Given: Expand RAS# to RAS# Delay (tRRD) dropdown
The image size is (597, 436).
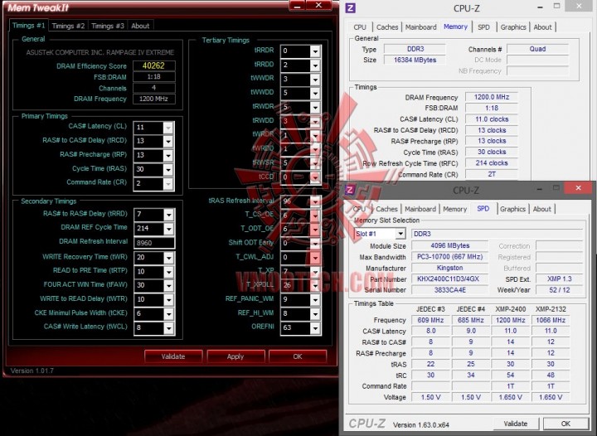Looking at the screenshot, I should coord(168,215).
